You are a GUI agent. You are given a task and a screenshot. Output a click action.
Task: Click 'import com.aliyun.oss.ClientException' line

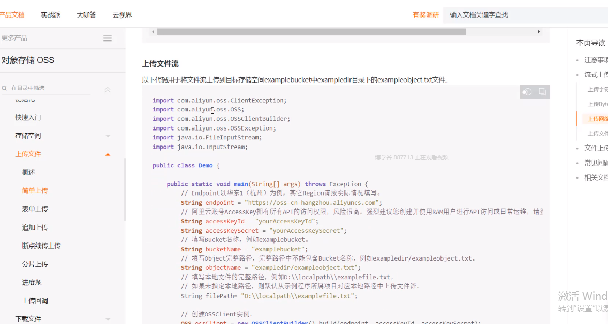point(219,100)
